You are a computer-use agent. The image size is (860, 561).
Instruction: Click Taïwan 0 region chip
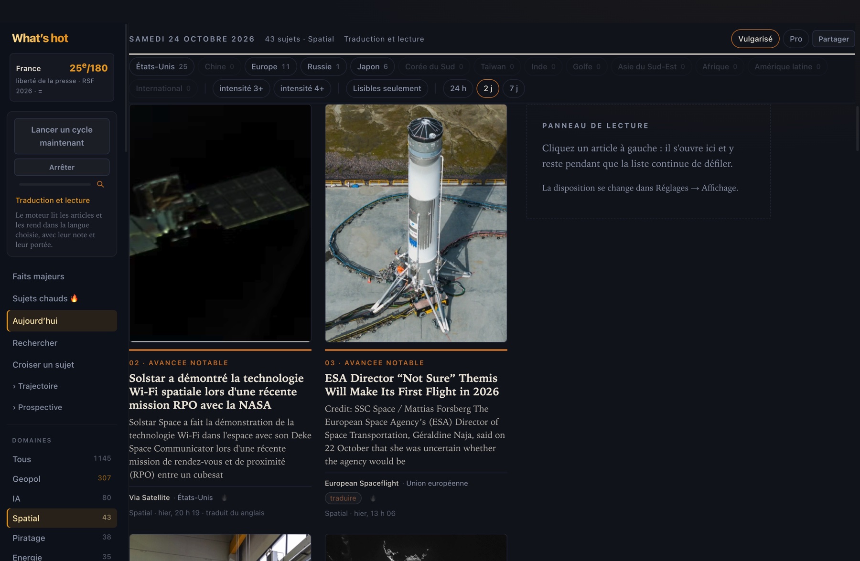click(x=497, y=66)
